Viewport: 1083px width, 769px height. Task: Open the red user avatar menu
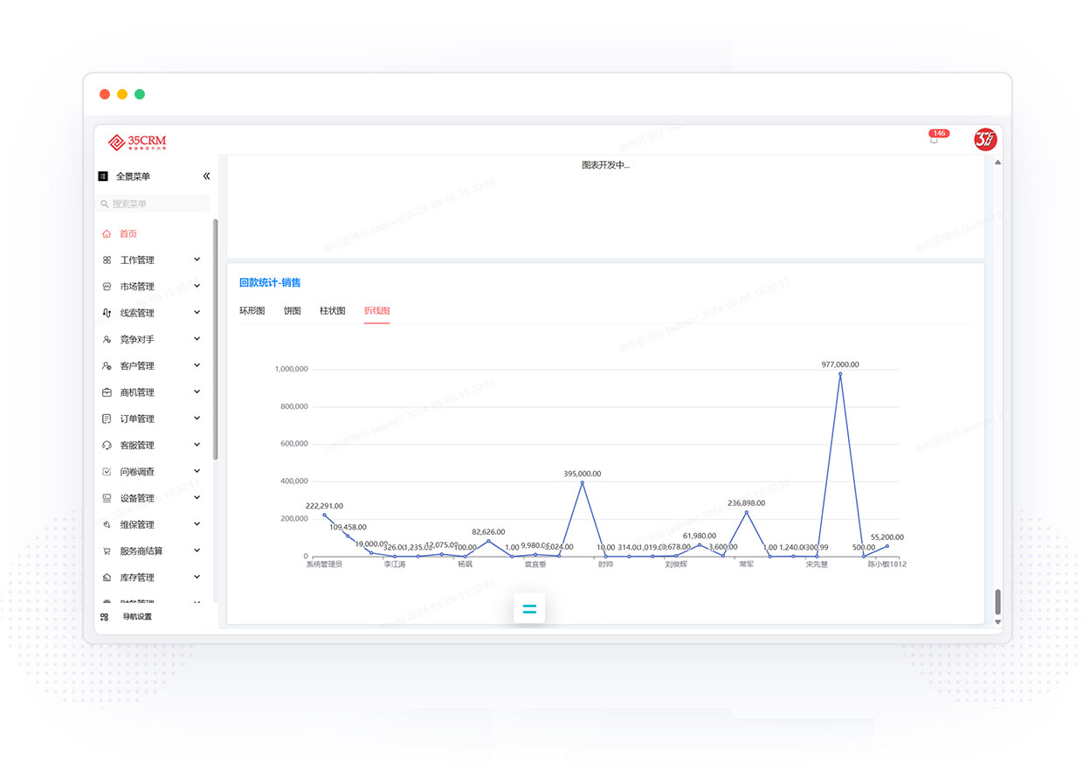[985, 139]
